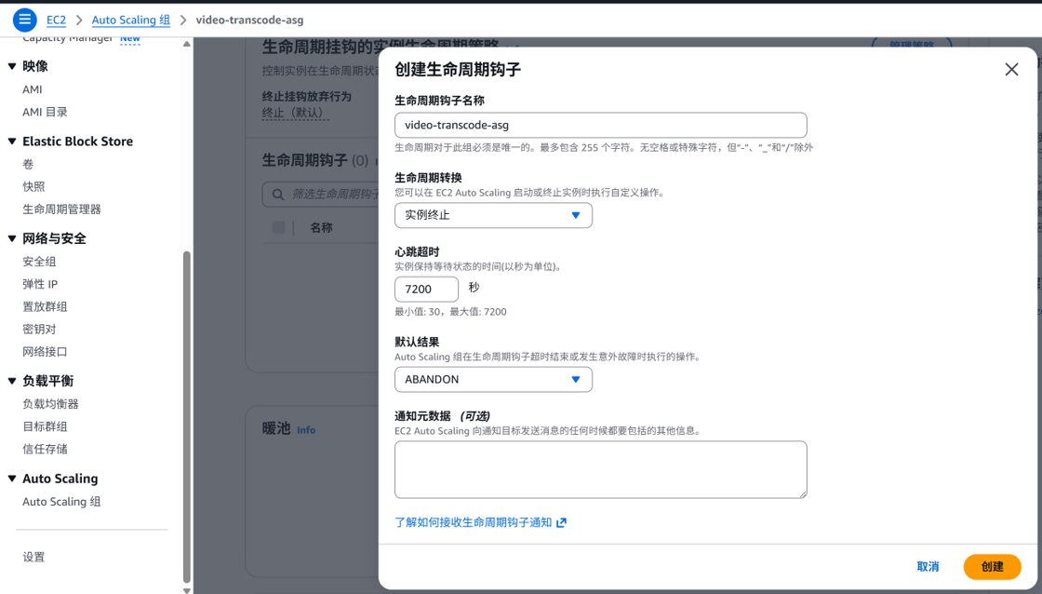This screenshot has height=594, width=1042.
Task: Click the sidebar scroll-down arrow
Action: [187, 589]
